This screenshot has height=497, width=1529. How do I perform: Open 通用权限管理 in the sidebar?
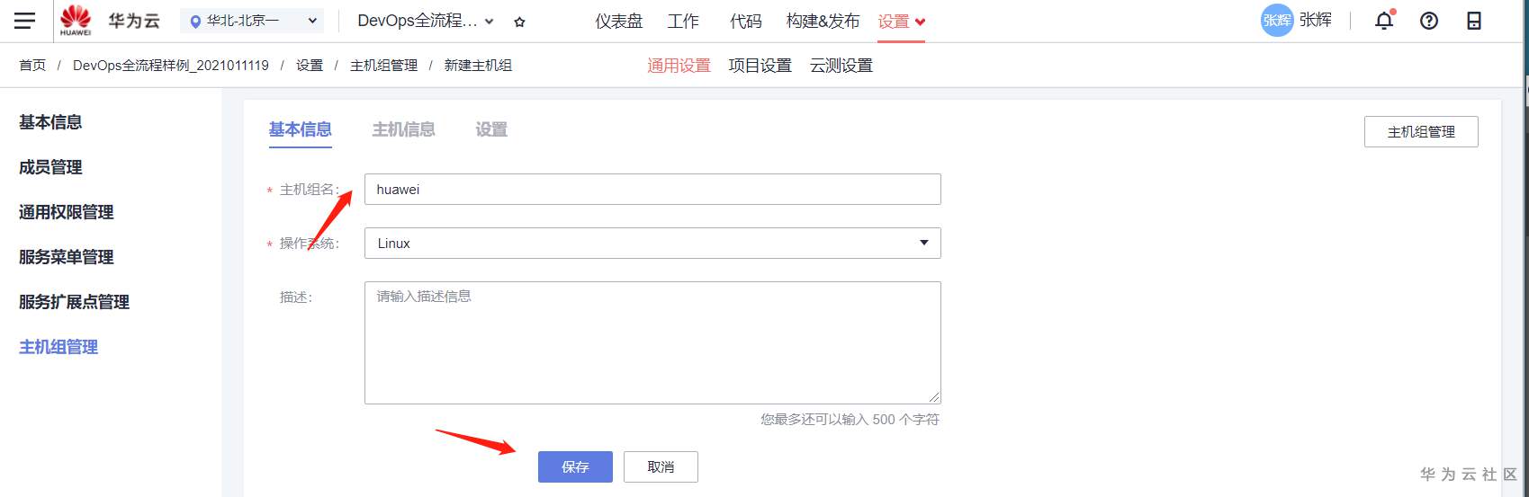click(67, 212)
